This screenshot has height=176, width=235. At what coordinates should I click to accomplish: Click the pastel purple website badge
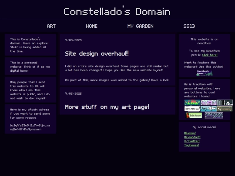coord(208,103)
